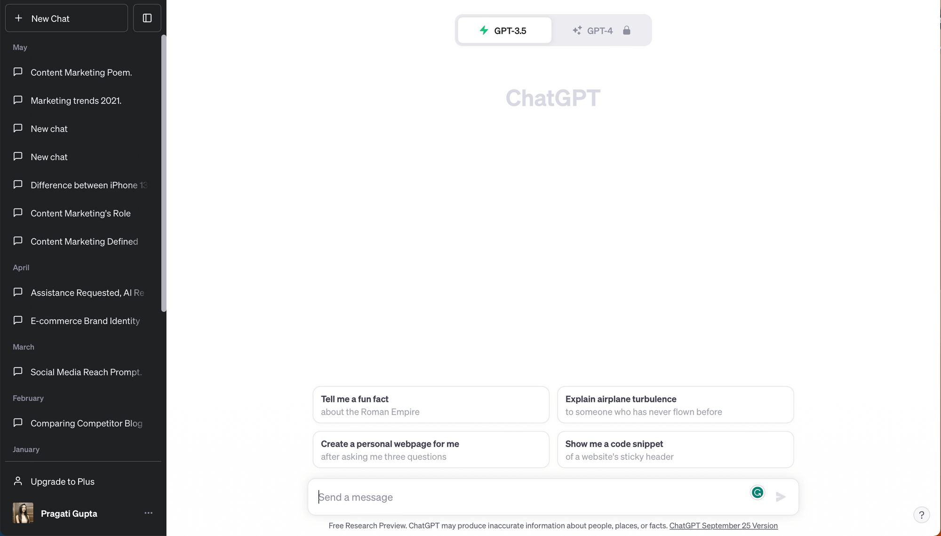Click the person icon beside Upgrade to Plus
This screenshot has height=536, width=941.
point(18,481)
